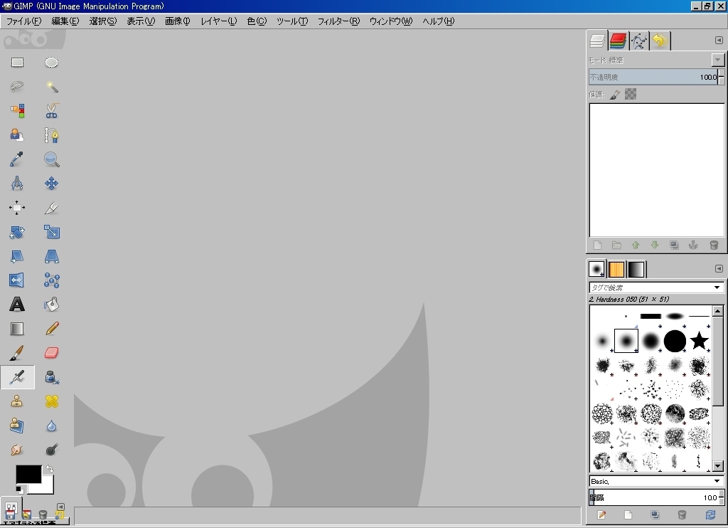This screenshot has width=728, height=528.
Task: Activate the Eraser tool
Action: pos(51,353)
